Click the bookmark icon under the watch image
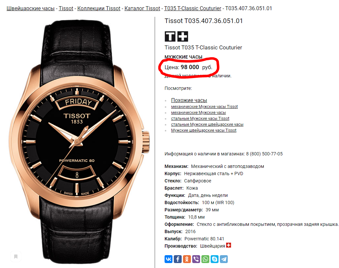The image size is (339, 268). pos(16,256)
